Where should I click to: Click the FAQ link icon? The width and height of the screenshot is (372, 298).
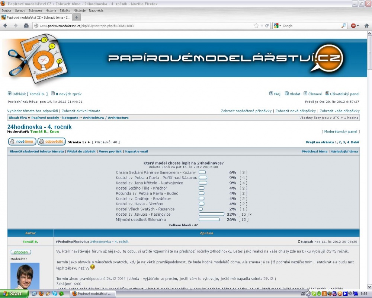click(271, 93)
